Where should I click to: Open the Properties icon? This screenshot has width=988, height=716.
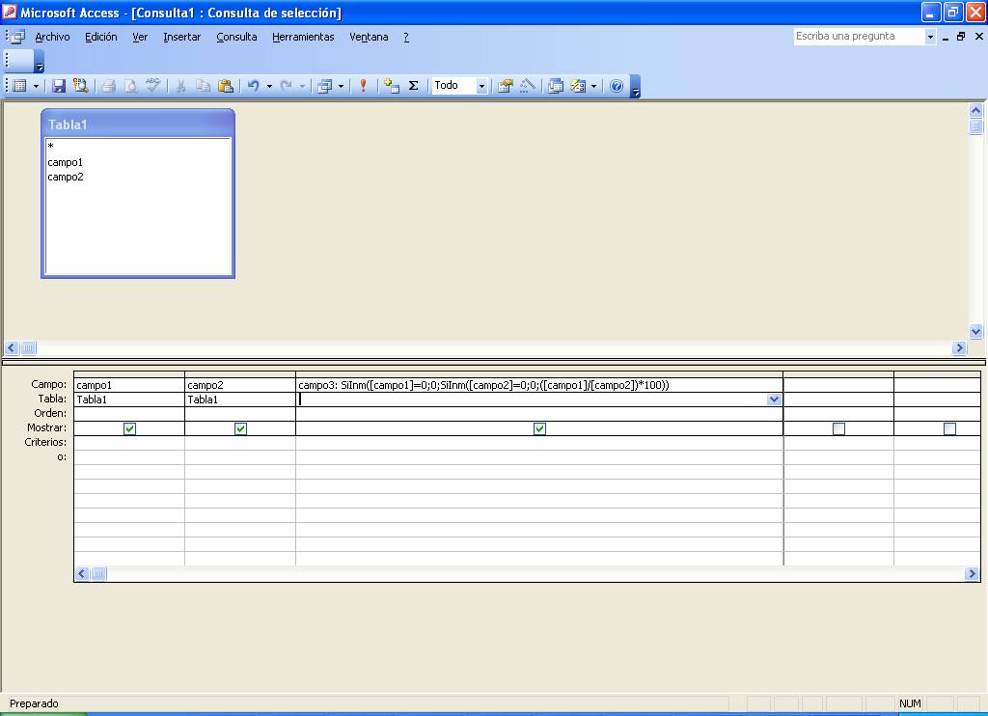(x=506, y=86)
